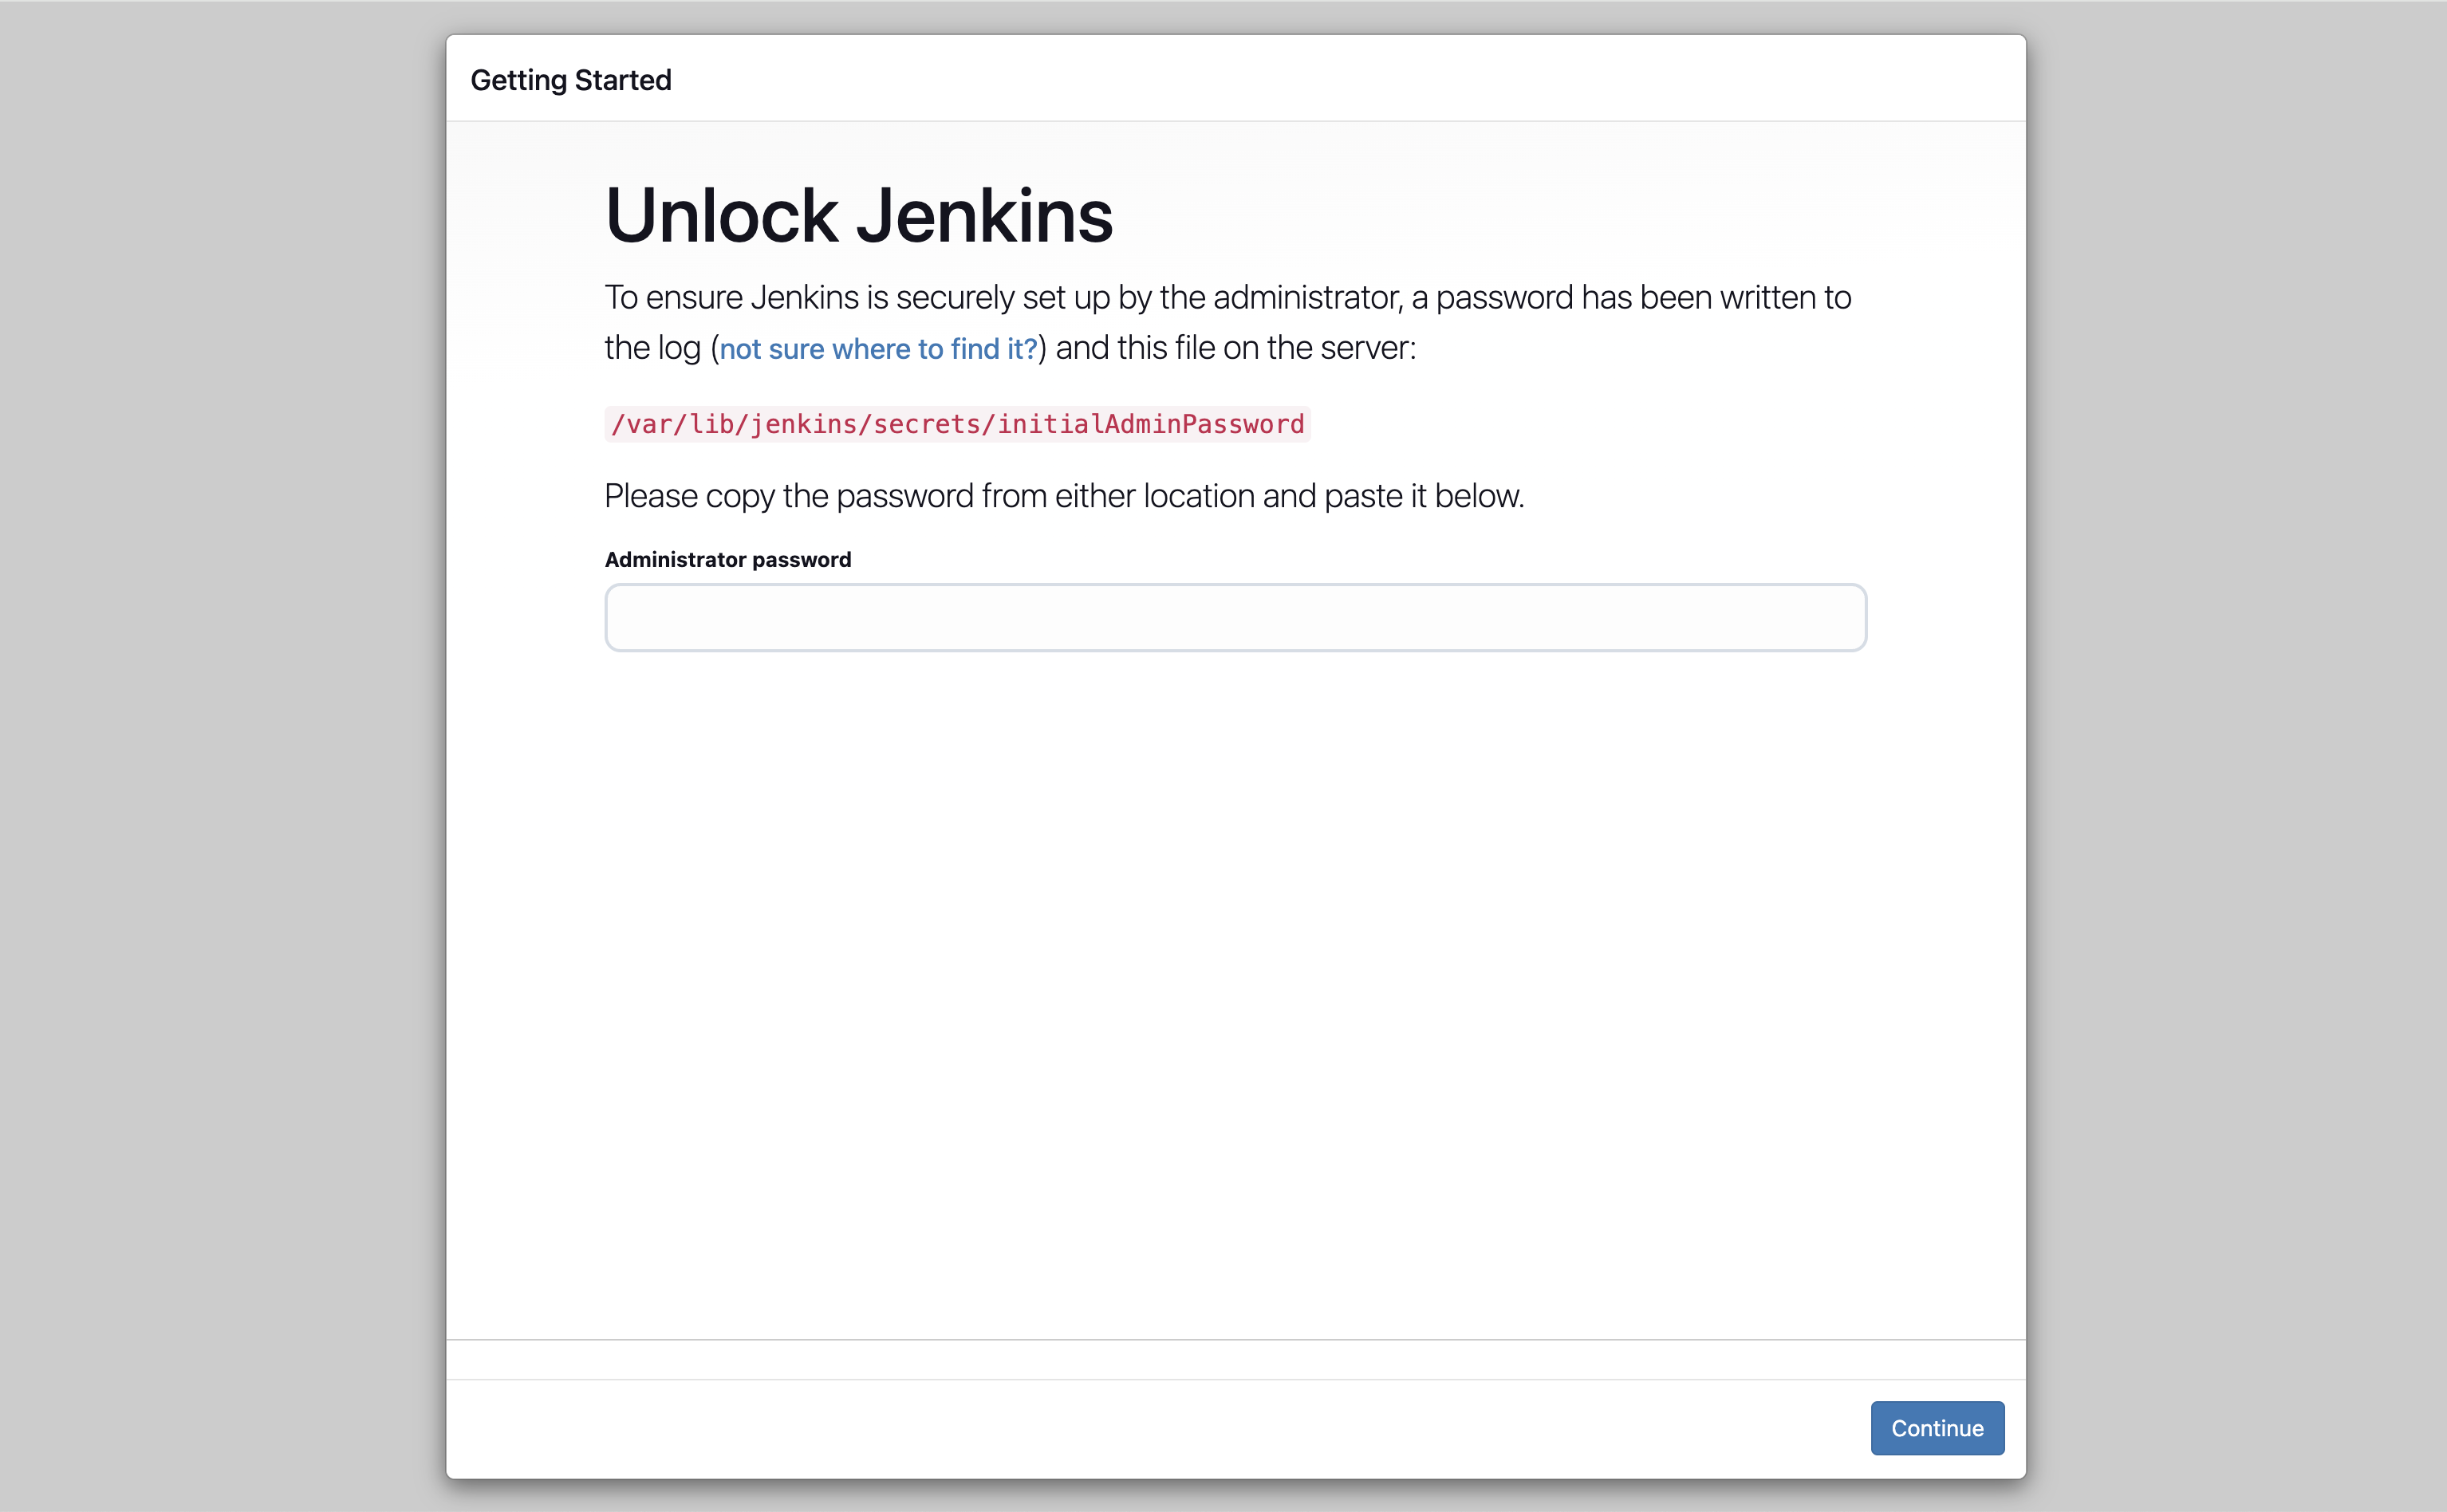Open the 'not sure where to find it?' link
Viewport: 2447px width, 1512px height.
[x=878, y=349]
